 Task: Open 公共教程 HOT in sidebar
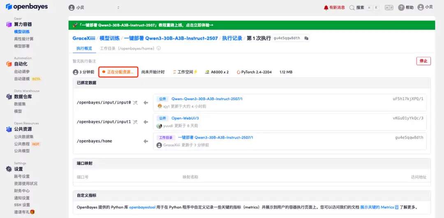pyautogui.click(x=27, y=144)
